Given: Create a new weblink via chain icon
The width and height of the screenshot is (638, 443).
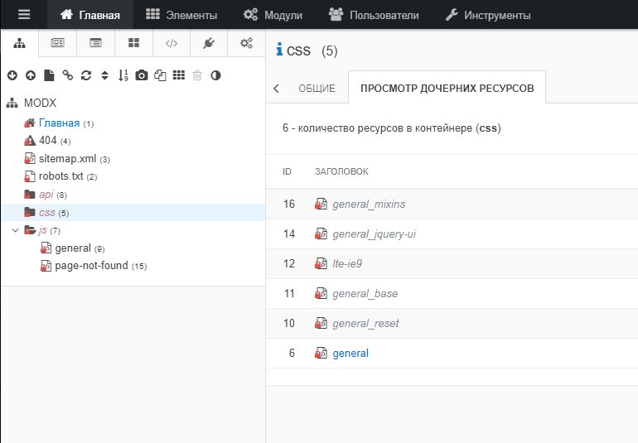Looking at the screenshot, I should (68, 75).
